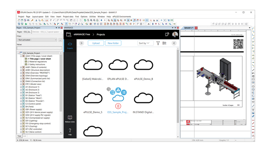
Task: Click the scissors Cut icon
Action: 36,20
